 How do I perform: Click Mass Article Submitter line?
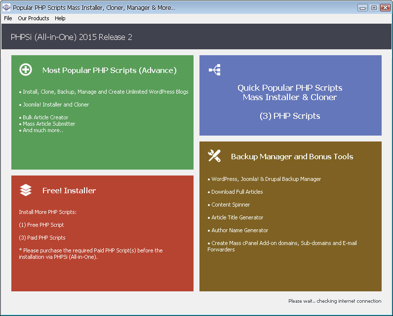[47, 124]
